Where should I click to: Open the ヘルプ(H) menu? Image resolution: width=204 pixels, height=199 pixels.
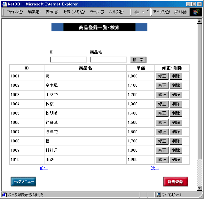(116, 12)
